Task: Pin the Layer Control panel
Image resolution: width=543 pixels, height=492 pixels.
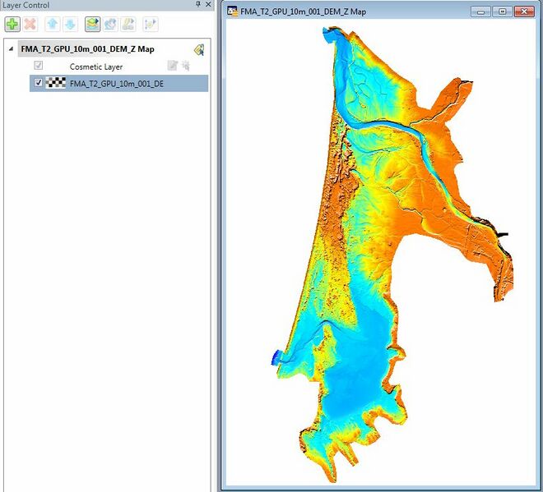Action: (x=198, y=5)
